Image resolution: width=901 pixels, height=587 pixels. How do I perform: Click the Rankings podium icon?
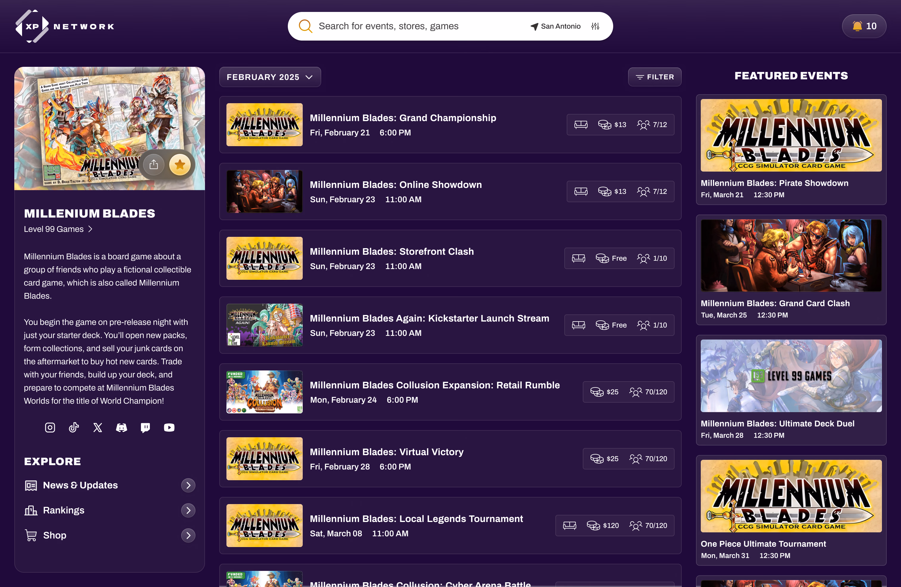click(31, 510)
